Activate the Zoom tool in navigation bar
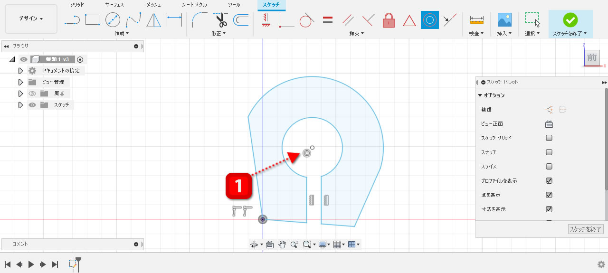This screenshot has width=608, height=273. pos(294,245)
